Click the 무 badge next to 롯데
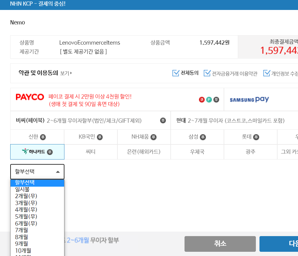 coord(256,137)
